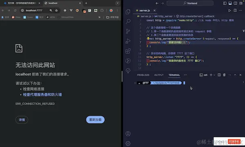Image resolution: width=245 pixels, height=147 pixels.
Task: Open the tree-shaped activity bar icon
Action: (128, 70)
